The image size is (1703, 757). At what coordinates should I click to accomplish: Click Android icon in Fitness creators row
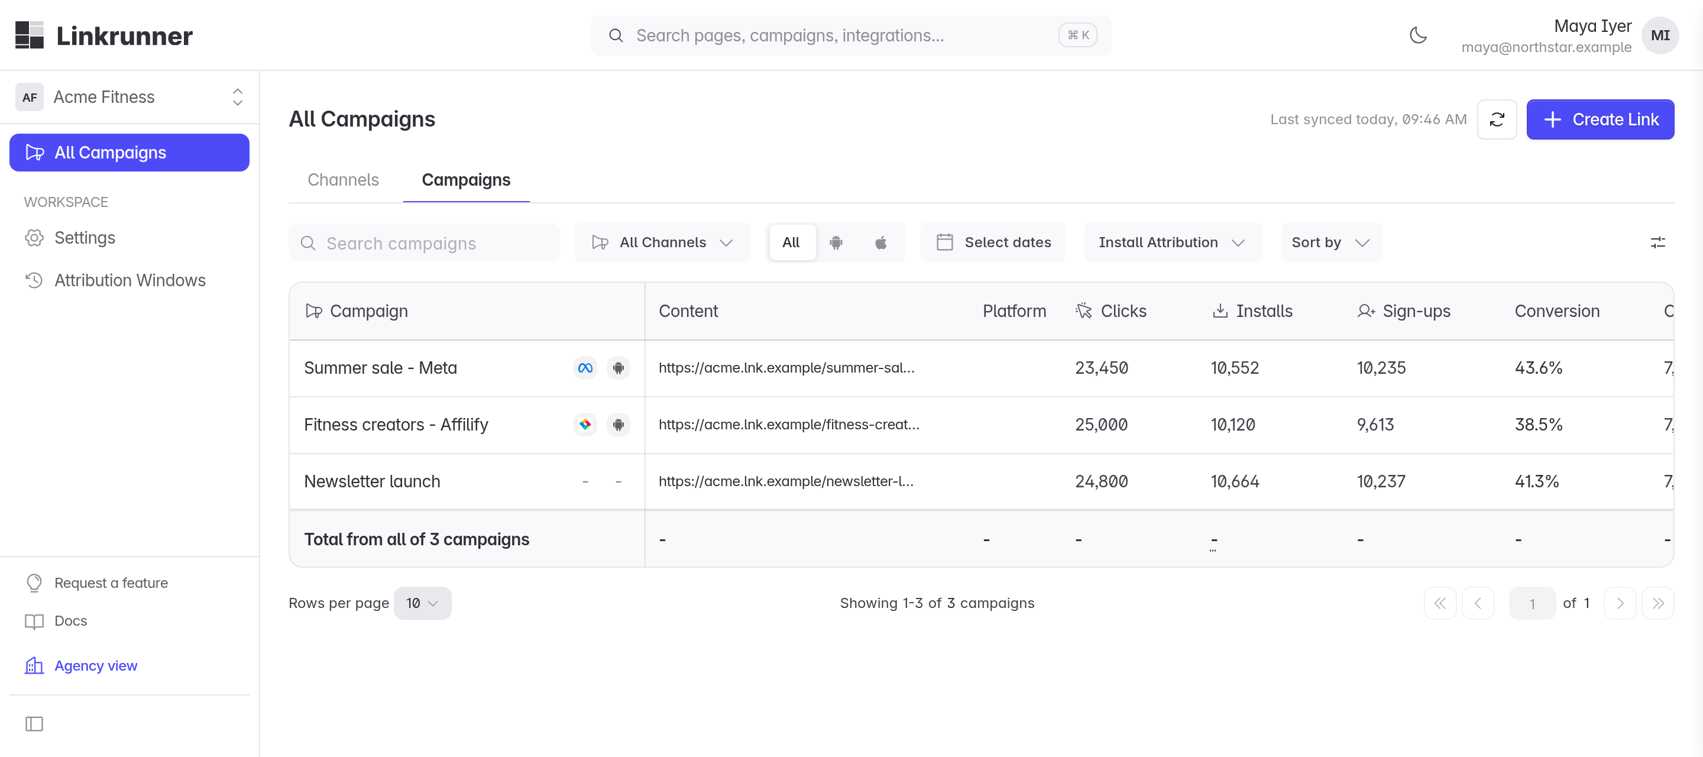tap(618, 425)
